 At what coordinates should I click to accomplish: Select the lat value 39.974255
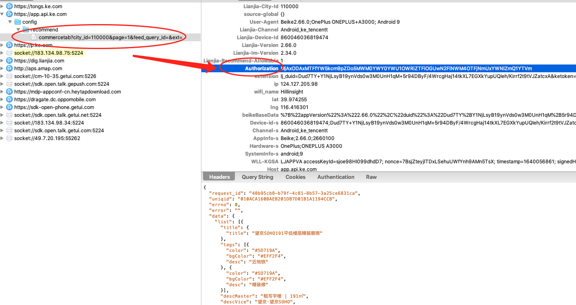294,99
